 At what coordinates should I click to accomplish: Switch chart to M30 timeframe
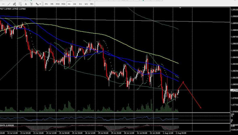tap(64, 4)
